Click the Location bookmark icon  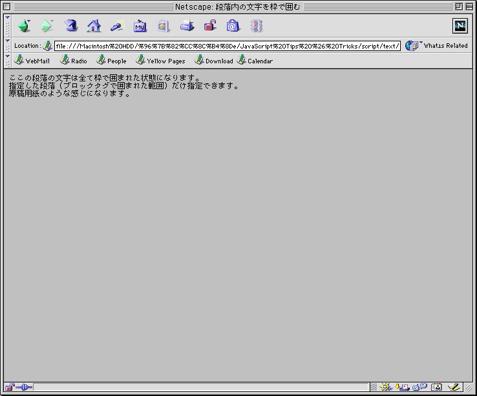(x=47, y=46)
